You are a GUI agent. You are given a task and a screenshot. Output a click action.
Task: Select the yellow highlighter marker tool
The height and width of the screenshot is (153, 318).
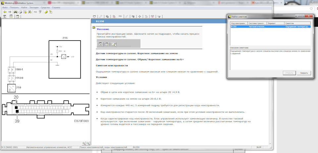[x=46, y=12]
